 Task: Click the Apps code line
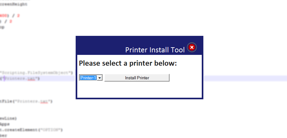point(5,124)
